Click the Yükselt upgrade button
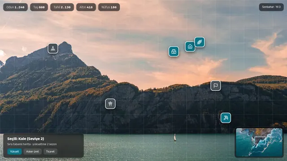The width and height of the screenshot is (287, 161). point(14,152)
